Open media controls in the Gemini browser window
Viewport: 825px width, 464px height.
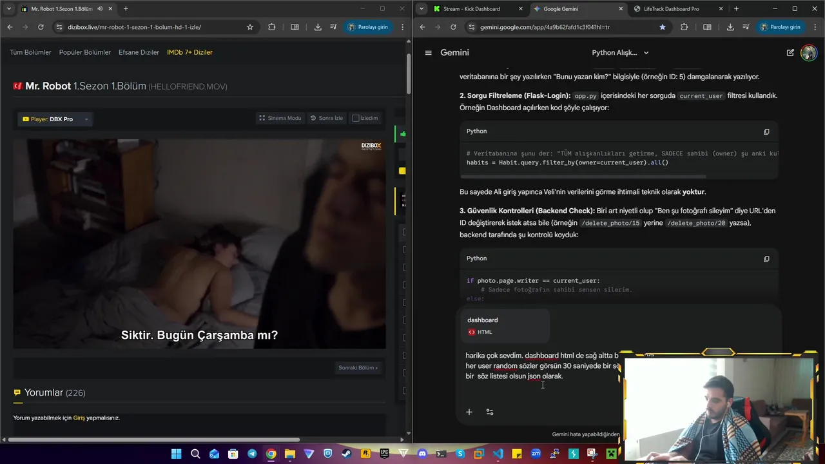click(746, 27)
